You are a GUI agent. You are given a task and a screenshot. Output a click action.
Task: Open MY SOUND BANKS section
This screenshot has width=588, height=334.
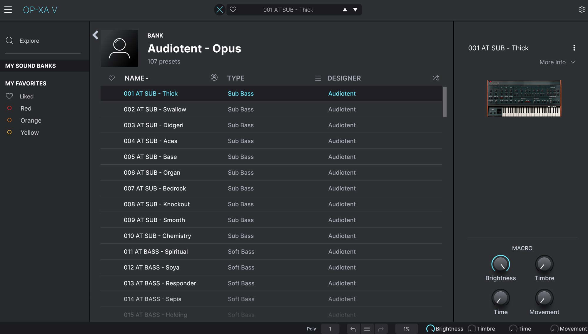31,66
